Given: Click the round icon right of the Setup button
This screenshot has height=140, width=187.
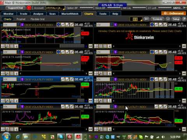Looking at the screenshot, I should [x=184, y=19].
